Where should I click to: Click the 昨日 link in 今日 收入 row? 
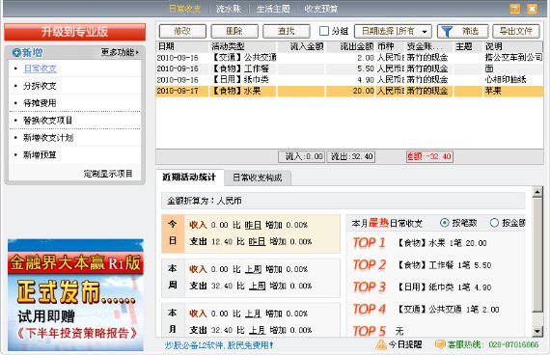coord(253,225)
